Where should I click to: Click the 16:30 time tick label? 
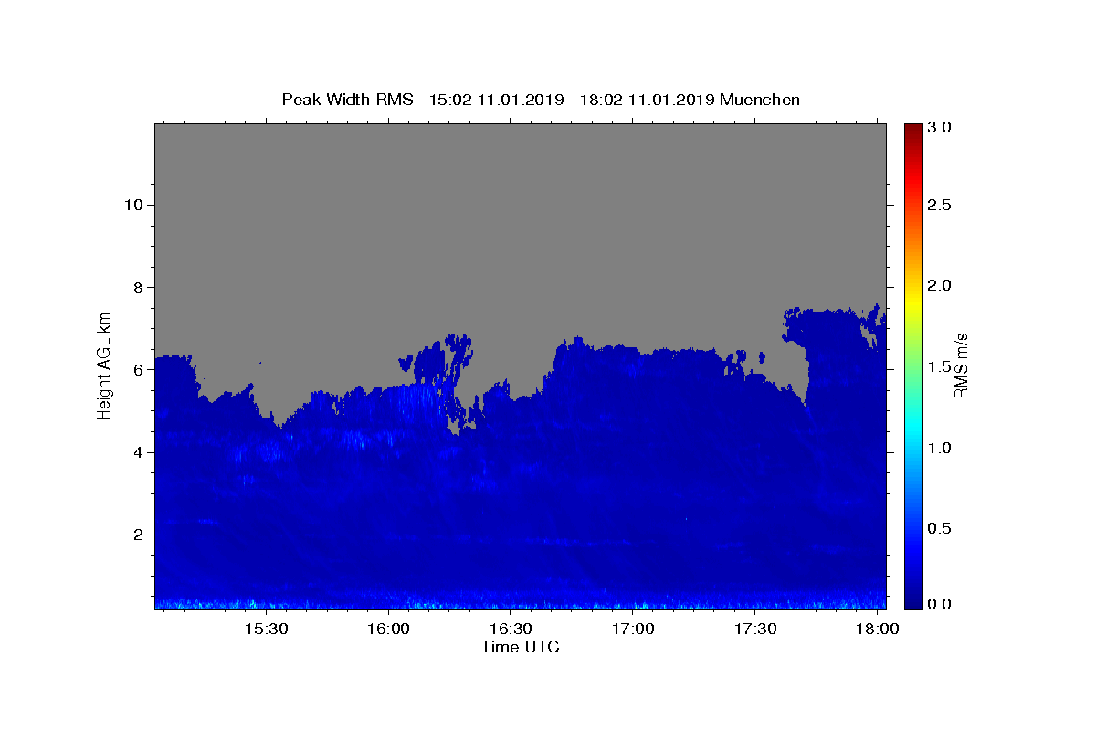[x=511, y=630]
